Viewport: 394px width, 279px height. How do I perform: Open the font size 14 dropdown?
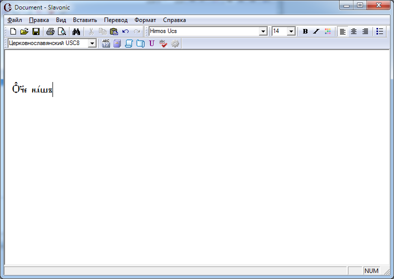291,31
